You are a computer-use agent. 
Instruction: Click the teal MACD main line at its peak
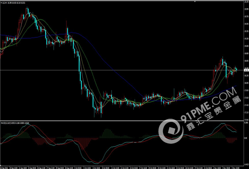[x=27, y=124]
